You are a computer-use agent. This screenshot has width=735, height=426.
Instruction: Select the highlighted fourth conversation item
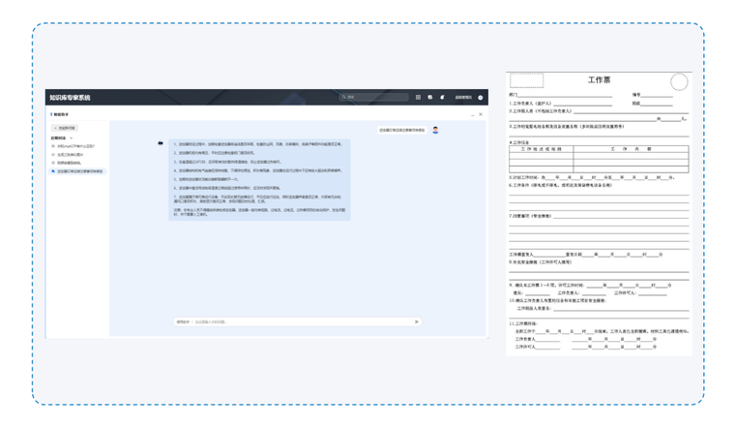[x=79, y=170]
